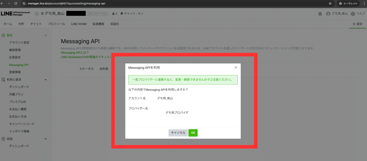This screenshot has height=161, width=367.
Task: Select お支払い方法 in sidebar
Action: coord(18,117)
